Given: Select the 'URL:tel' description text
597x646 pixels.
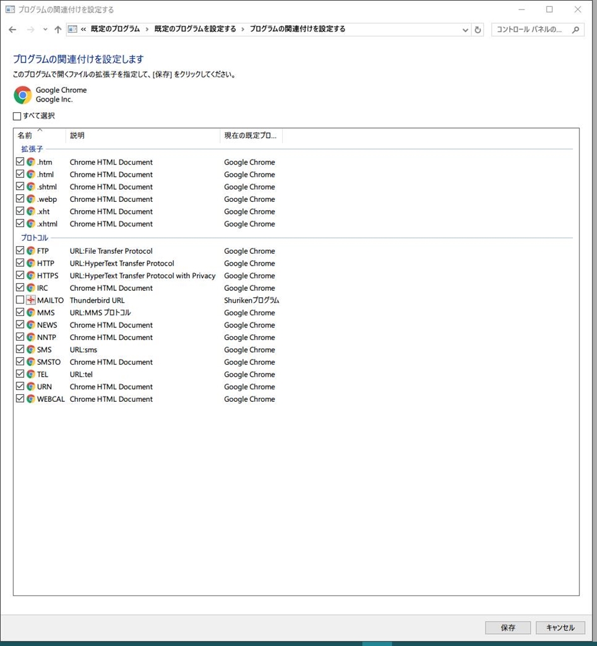Looking at the screenshot, I should pos(81,375).
